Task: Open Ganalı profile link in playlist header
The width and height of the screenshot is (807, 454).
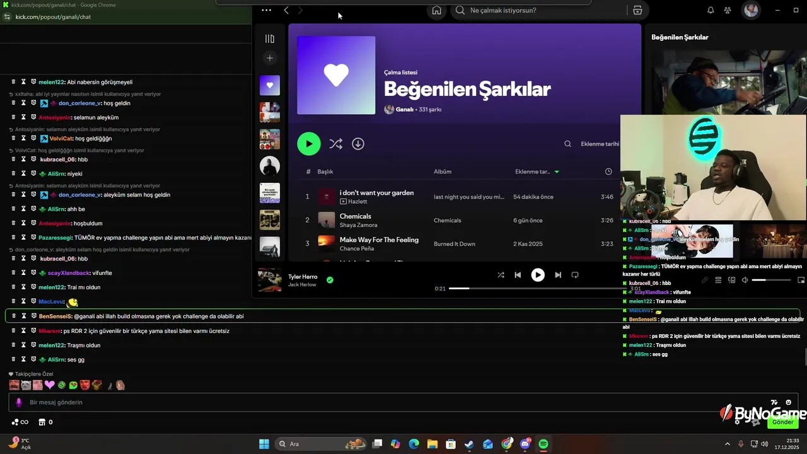Action: (404, 109)
